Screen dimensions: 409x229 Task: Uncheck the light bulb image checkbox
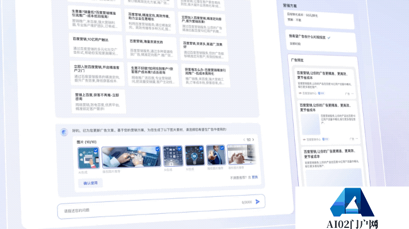pyautogui.click(x=201, y=149)
